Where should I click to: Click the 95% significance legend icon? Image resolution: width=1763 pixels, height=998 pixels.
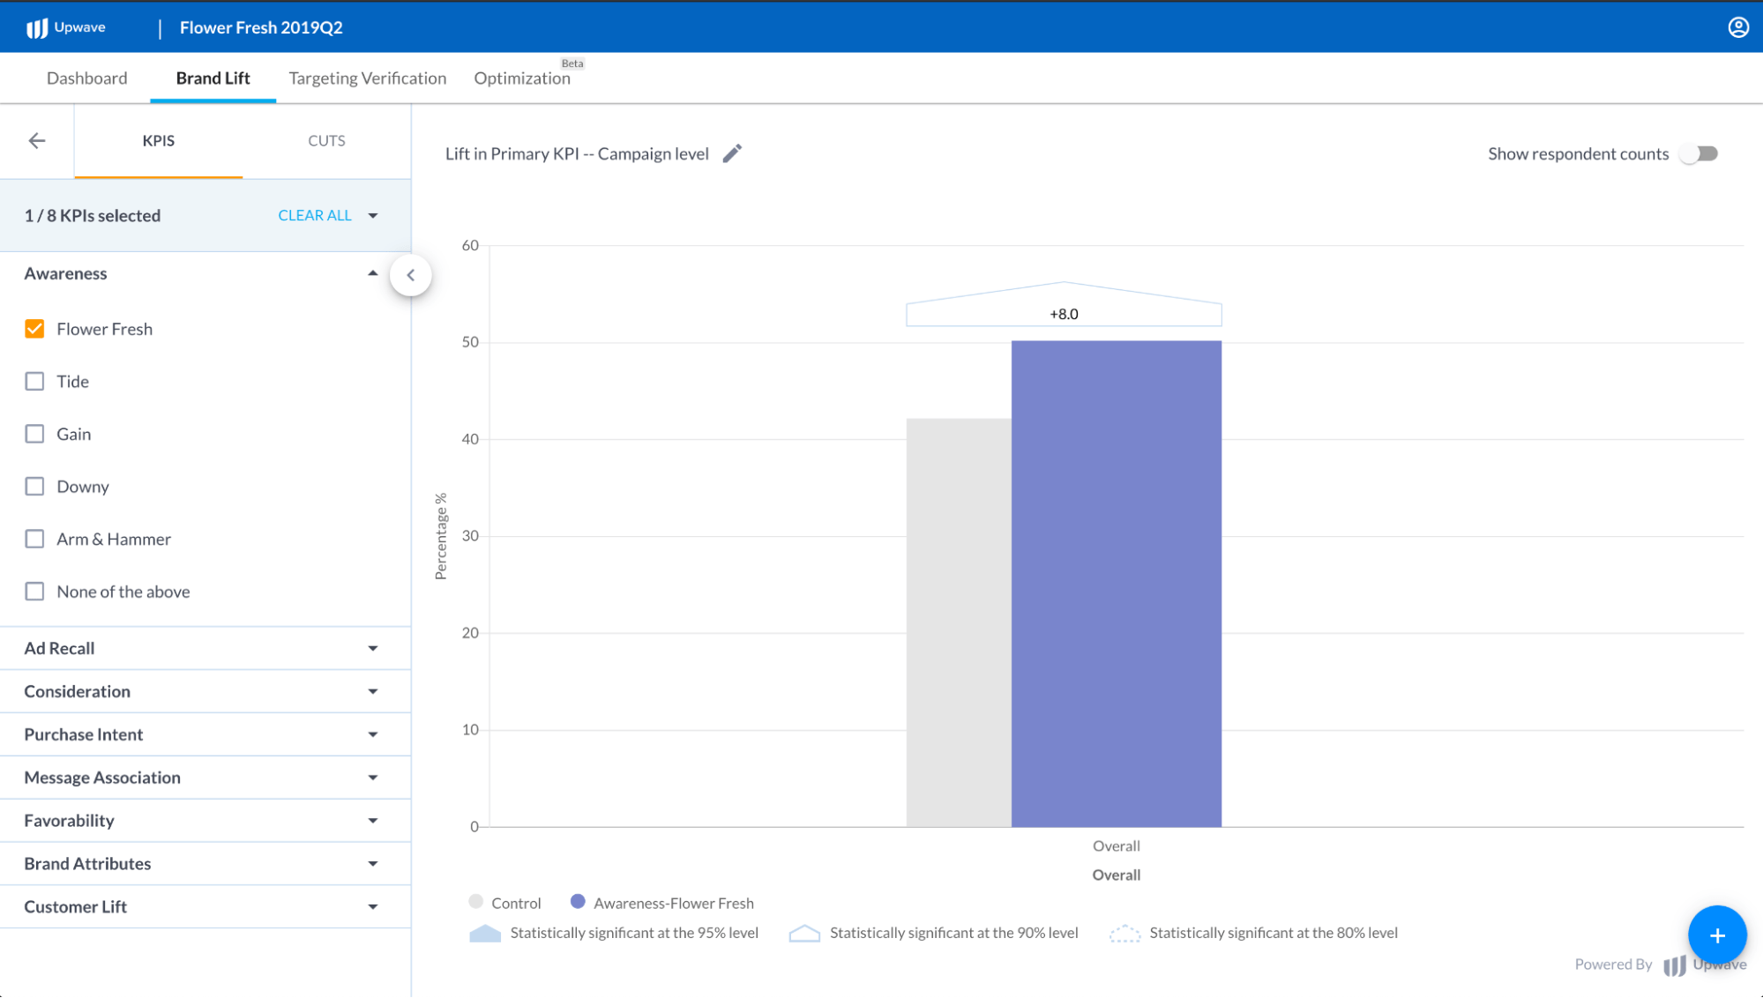click(485, 933)
